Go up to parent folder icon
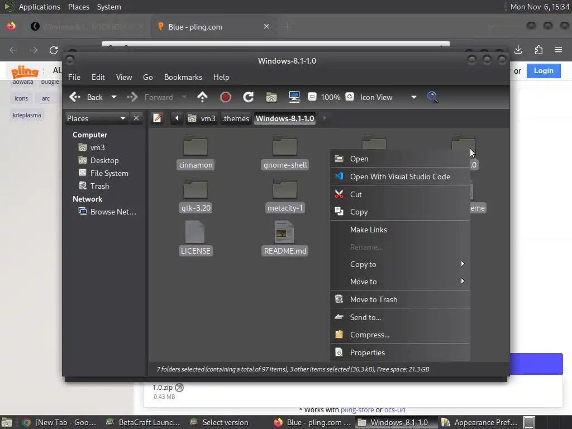Image resolution: width=572 pixels, height=429 pixels. coord(202,97)
